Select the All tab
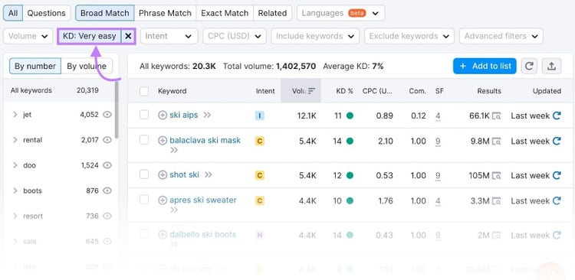Image resolution: width=575 pixels, height=280 pixels. (13, 13)
